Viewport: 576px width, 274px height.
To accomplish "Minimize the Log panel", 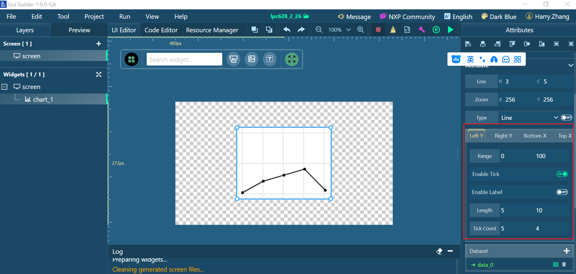I will tap(450, 251).
